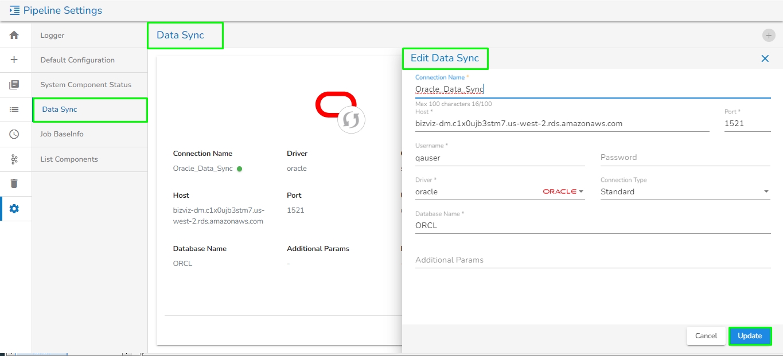Click the round plus button at top right
The height and width of the screenshot is (356, 783).
click(769, 36)
